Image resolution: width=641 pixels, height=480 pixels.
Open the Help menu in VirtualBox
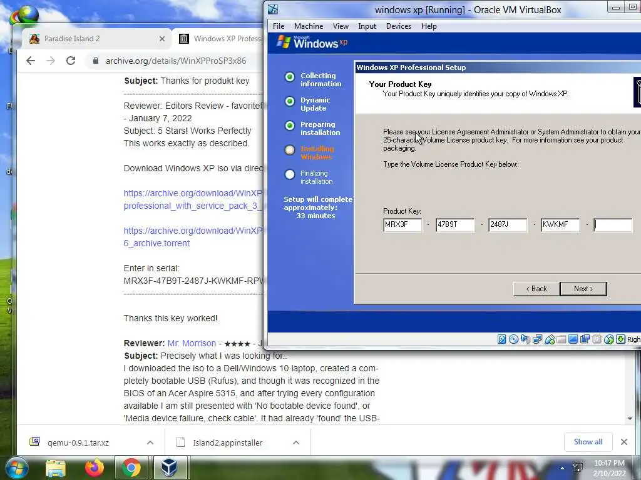tap(429, 26)
